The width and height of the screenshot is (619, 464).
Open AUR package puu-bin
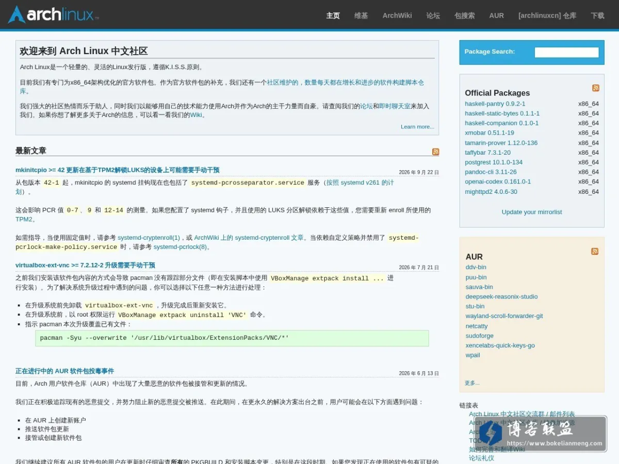pyautogui.click(x=476, y=277)
